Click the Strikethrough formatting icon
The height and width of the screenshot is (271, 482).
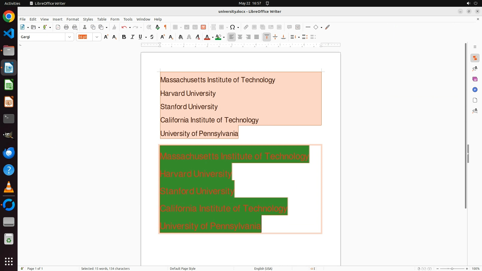click(x=152, y=37)
